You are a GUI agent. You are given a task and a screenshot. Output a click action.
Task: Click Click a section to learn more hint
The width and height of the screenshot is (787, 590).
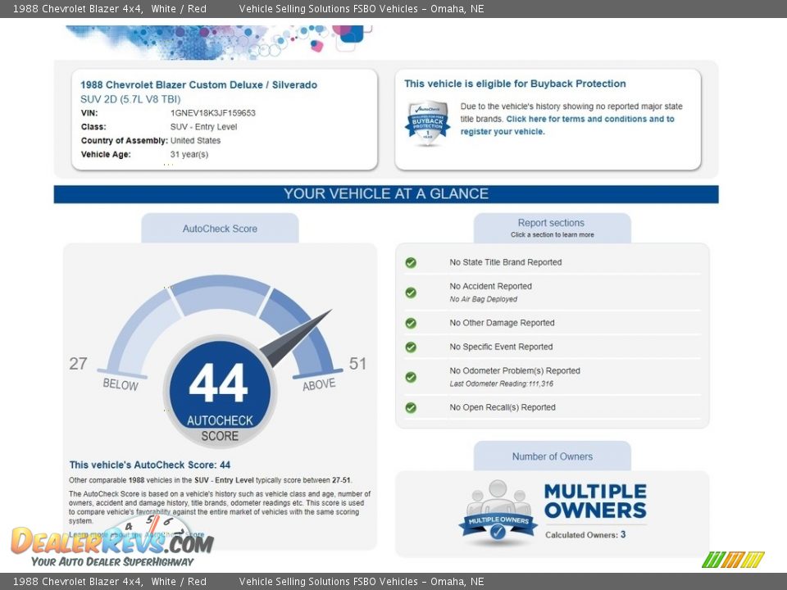(x=552, y=235)
